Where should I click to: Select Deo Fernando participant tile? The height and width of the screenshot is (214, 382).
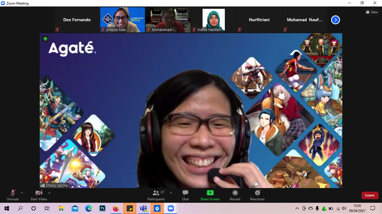point(77,20)
